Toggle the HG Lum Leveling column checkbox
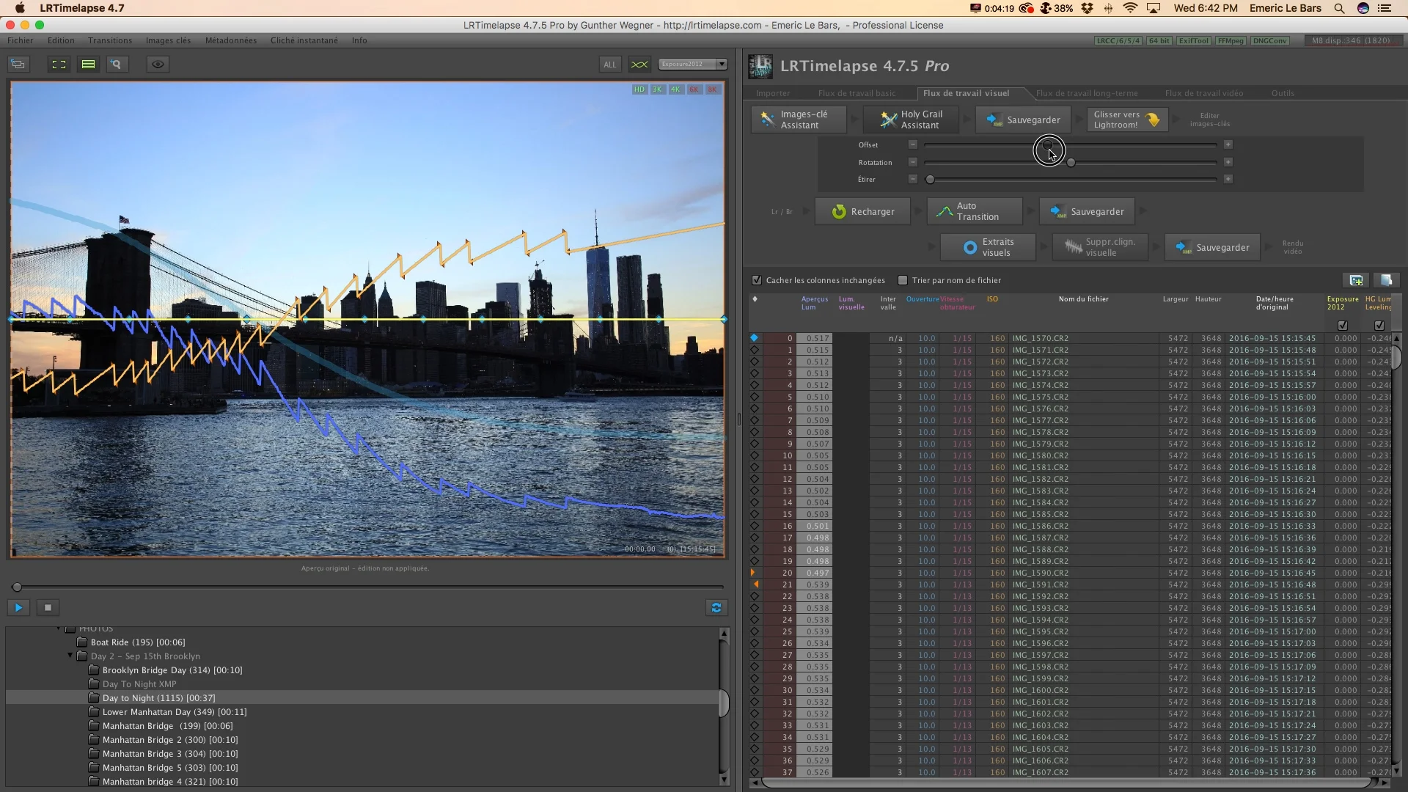Viewport: 1408px width, 792px height. [x=1379, y=325]
